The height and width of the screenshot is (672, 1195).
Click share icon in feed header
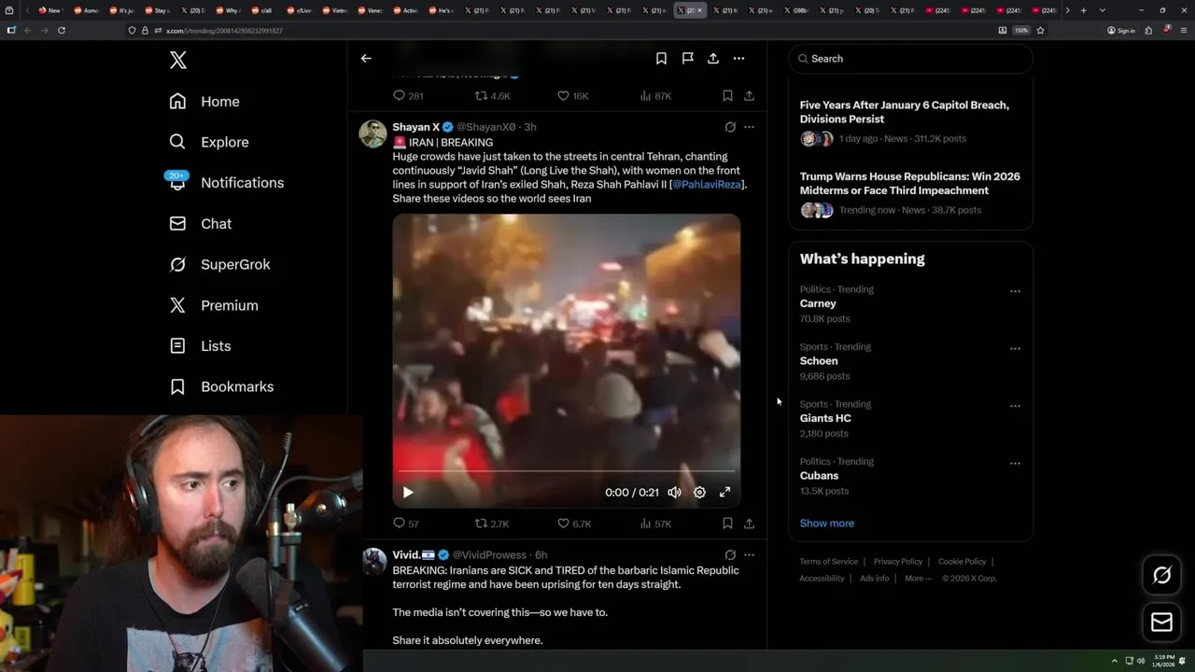(x=713, y=58)
